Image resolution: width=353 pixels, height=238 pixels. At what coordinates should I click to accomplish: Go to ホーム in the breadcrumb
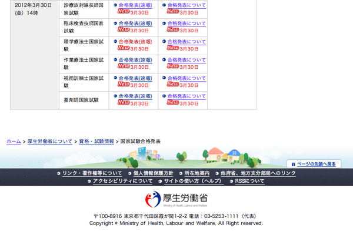click(14, 142)
